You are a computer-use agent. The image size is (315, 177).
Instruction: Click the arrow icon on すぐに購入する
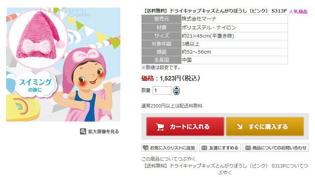[239, 126]
